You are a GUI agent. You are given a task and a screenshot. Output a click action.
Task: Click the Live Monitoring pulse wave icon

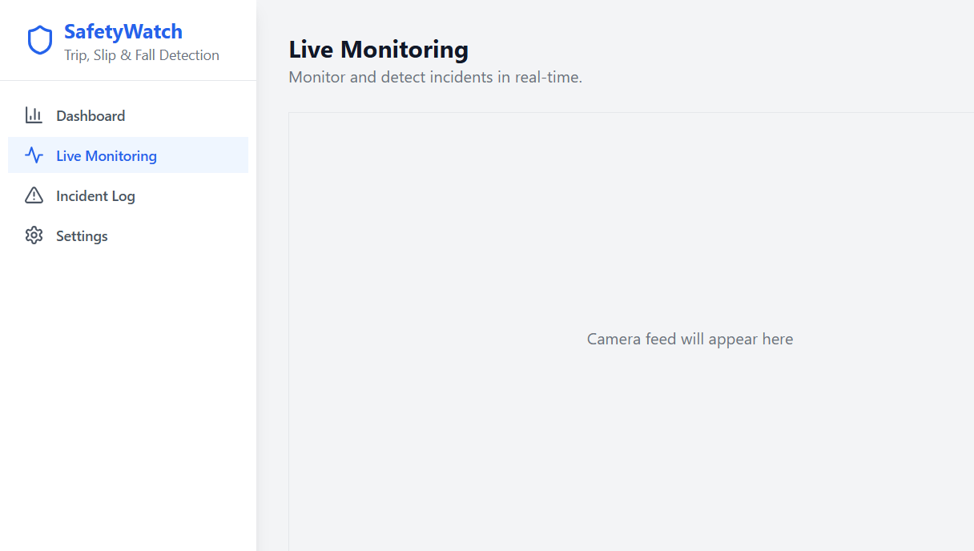[34, 155]
